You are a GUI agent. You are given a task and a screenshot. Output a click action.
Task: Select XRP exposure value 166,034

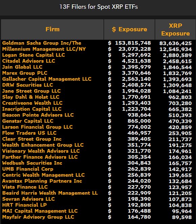[180, 157]
